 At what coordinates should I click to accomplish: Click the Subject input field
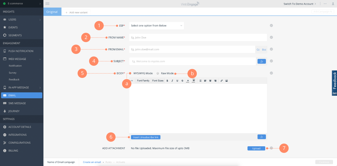click(192, 61)
